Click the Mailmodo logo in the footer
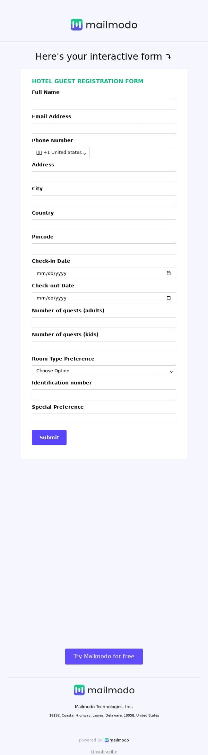Screen dimensions: 208x755 coord(104,690)
